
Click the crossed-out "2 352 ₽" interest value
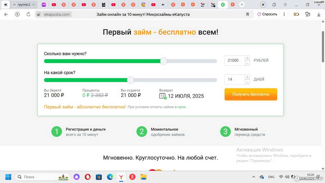tap(99, 95)
